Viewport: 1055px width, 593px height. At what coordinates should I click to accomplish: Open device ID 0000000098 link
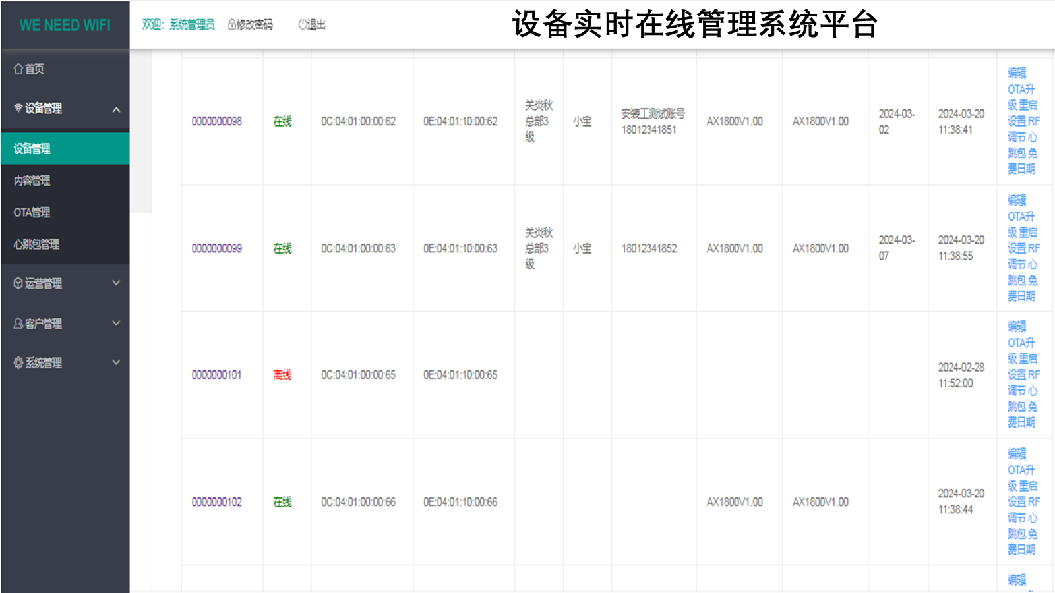click(217, 121)
